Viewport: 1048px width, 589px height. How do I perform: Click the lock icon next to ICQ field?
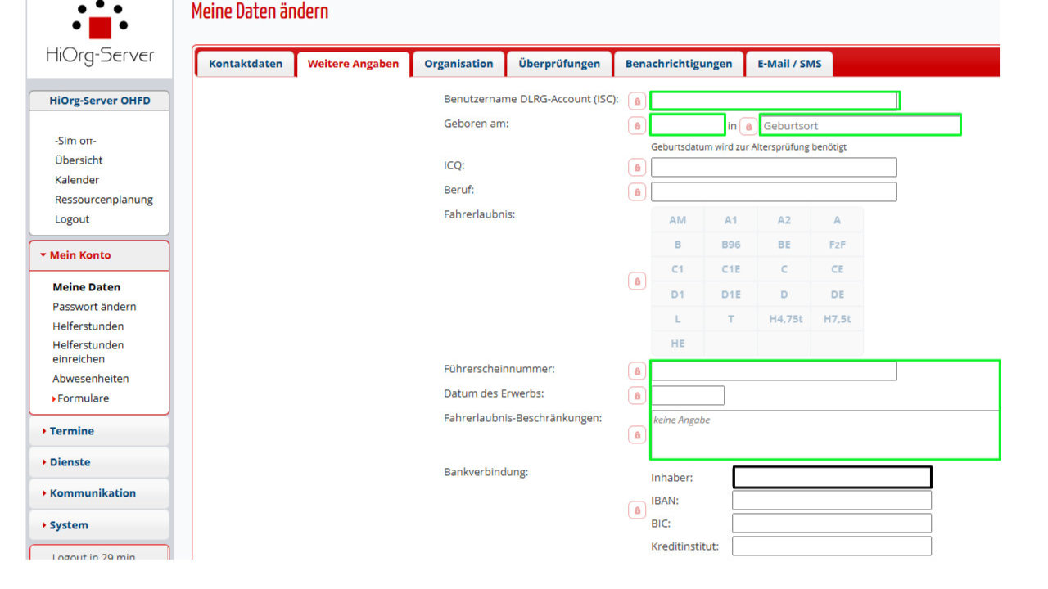tap(636, 168)
